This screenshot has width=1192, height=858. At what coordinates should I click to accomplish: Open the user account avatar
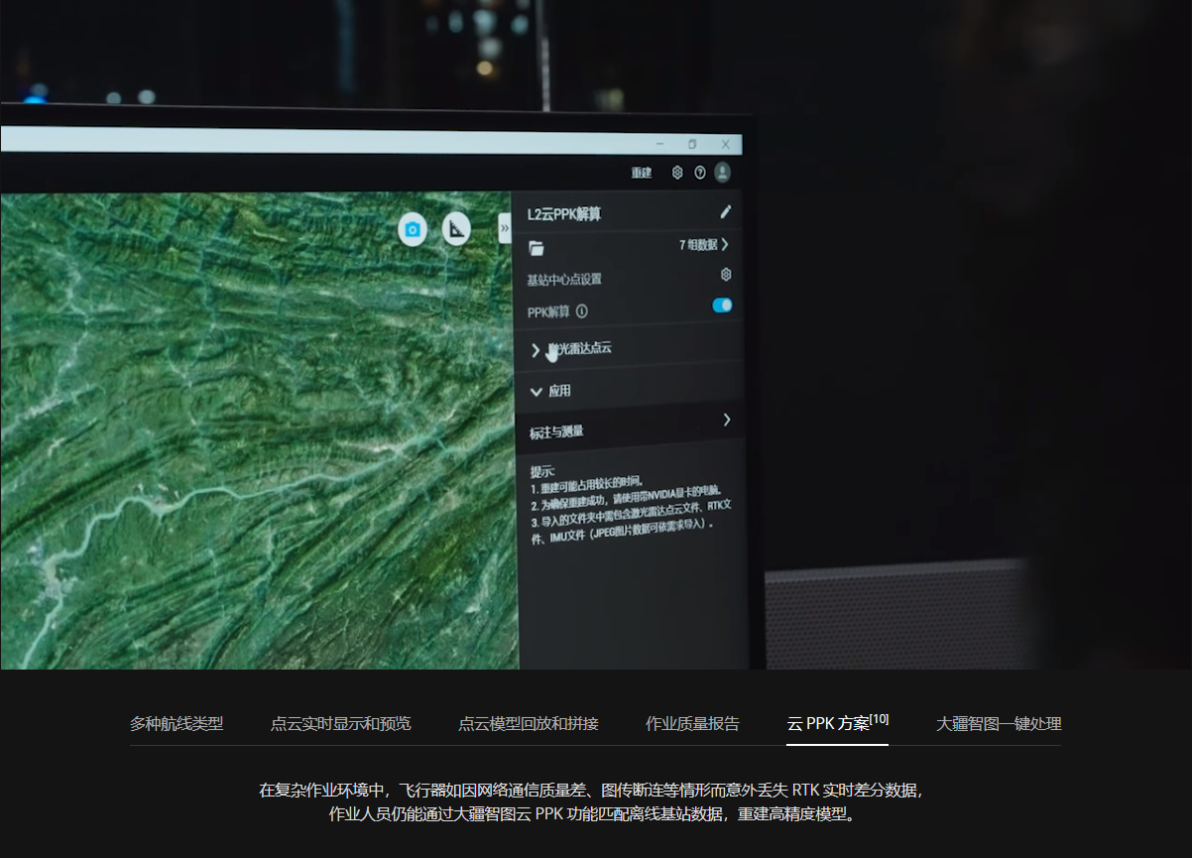pyautogui.click(x=723, y=172)
